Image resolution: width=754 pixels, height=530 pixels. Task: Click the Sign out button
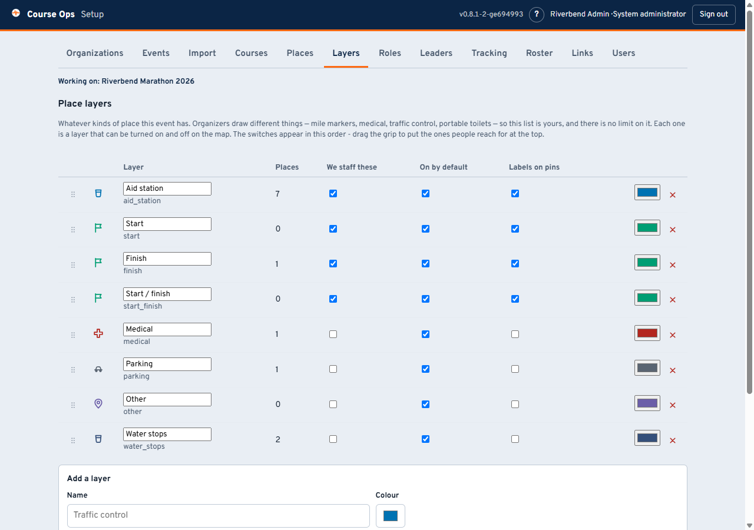pyautogui.click(x=714, y=14)
